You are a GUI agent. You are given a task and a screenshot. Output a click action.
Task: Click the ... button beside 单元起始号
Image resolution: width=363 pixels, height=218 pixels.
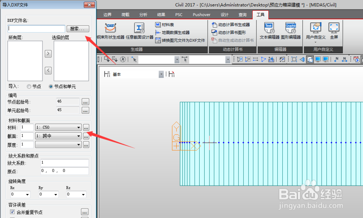(x=85, y=110)
